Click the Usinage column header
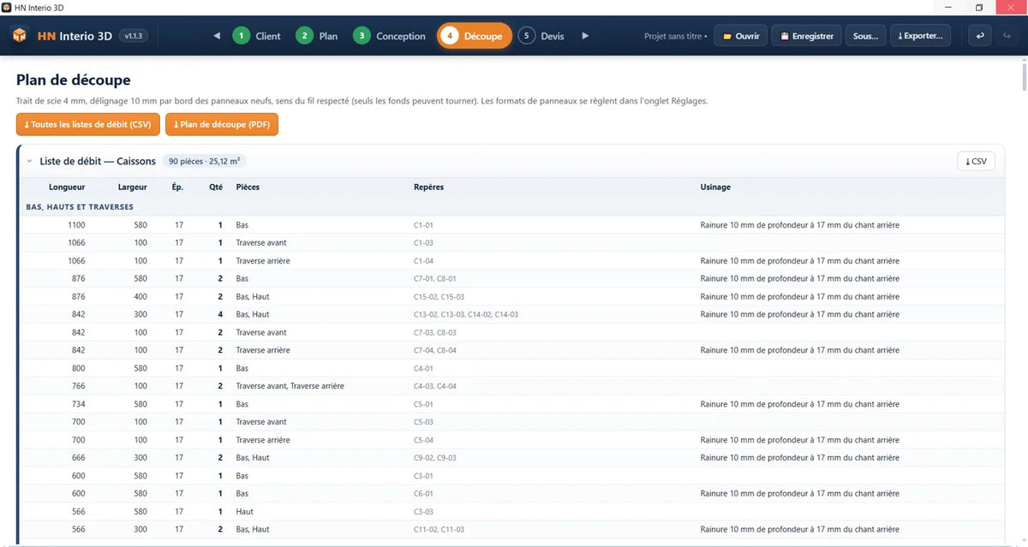1028x547 pixels. click(715, 187)
